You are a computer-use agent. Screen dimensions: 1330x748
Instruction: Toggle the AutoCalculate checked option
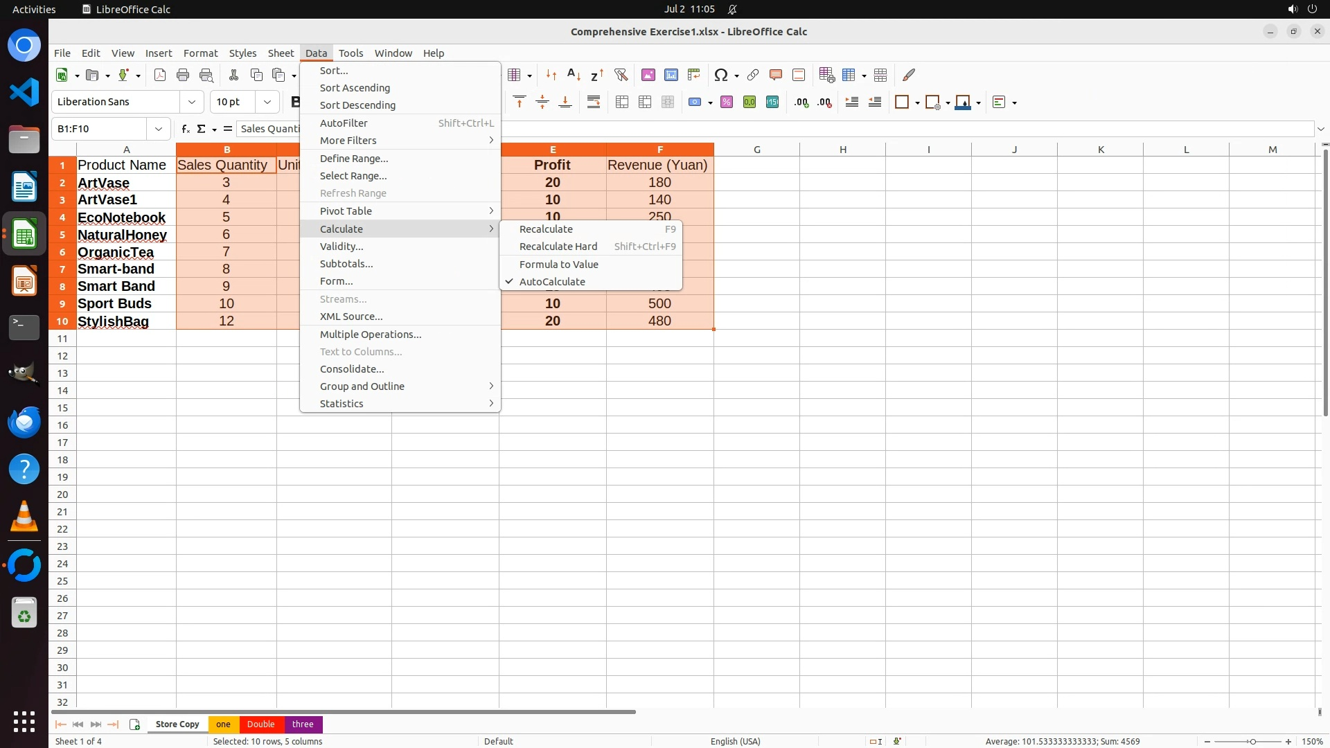552,282
